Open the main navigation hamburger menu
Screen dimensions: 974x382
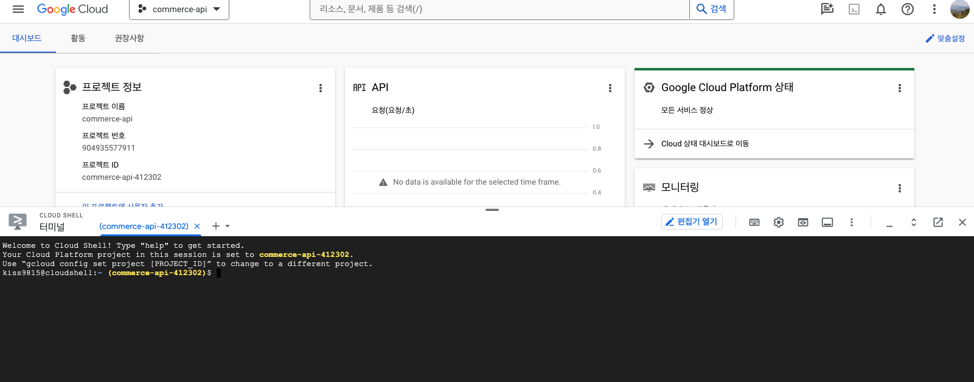18,9
